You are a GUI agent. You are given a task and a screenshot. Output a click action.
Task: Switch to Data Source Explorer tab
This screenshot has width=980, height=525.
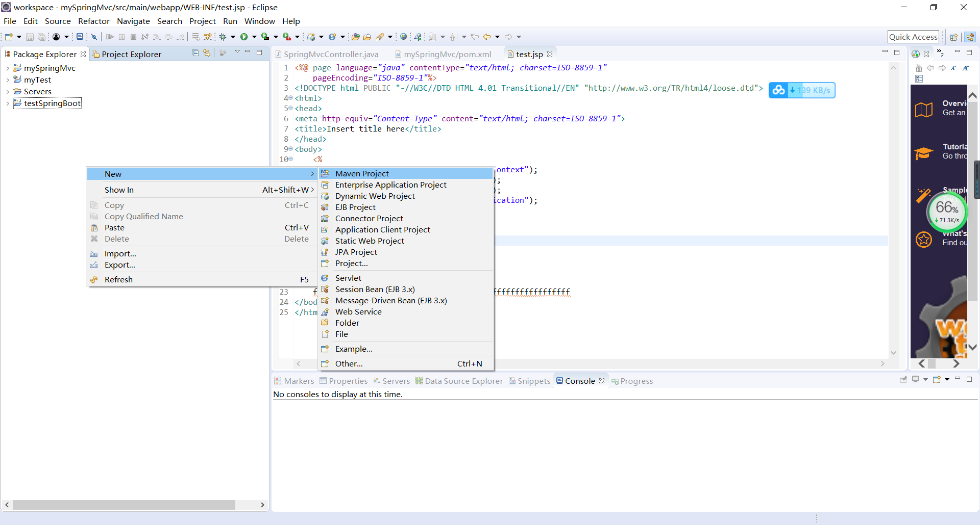click(x=459, y=381)
